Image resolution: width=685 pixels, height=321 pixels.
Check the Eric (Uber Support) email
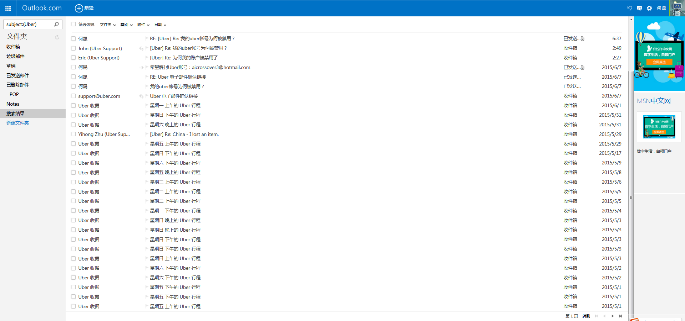tap(73, 58)
